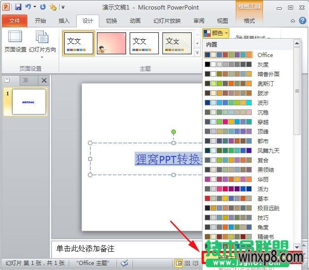Close the slides pane with the X
Image resolution: width=309 pixels, height=270 pixels.
point(44,80)
